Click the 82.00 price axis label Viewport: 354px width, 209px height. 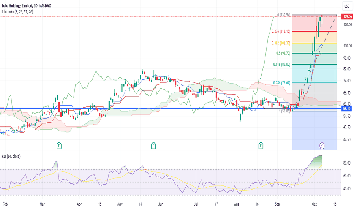[x=347, y=69]
